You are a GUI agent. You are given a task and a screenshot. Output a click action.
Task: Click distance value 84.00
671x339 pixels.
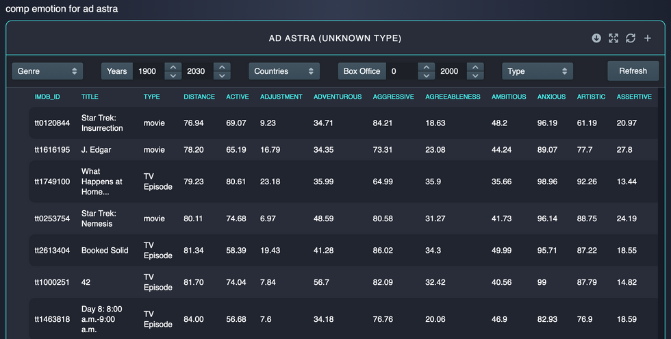[193, 319]
